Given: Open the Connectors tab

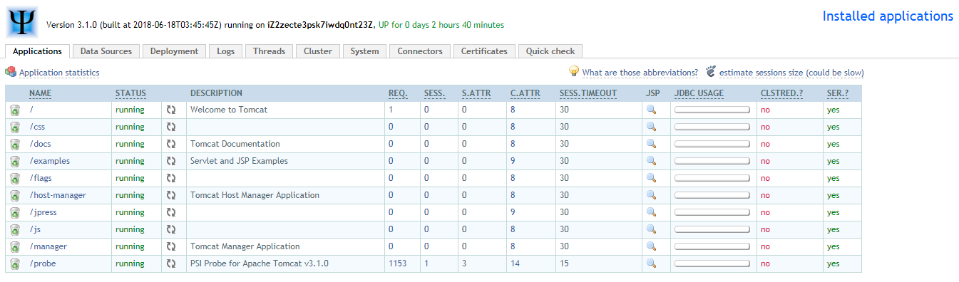Looking at the screenshot, I should (420, 51).
